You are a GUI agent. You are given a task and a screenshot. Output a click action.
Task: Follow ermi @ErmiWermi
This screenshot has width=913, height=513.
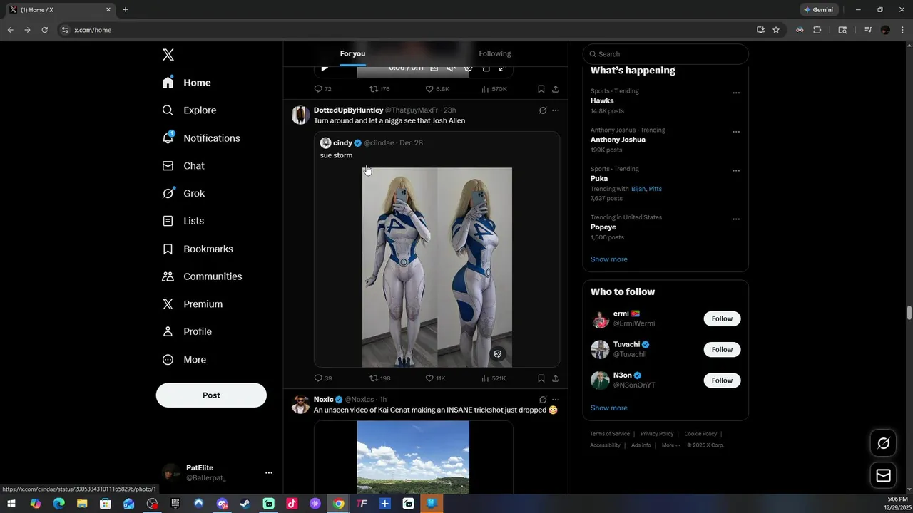722,319
